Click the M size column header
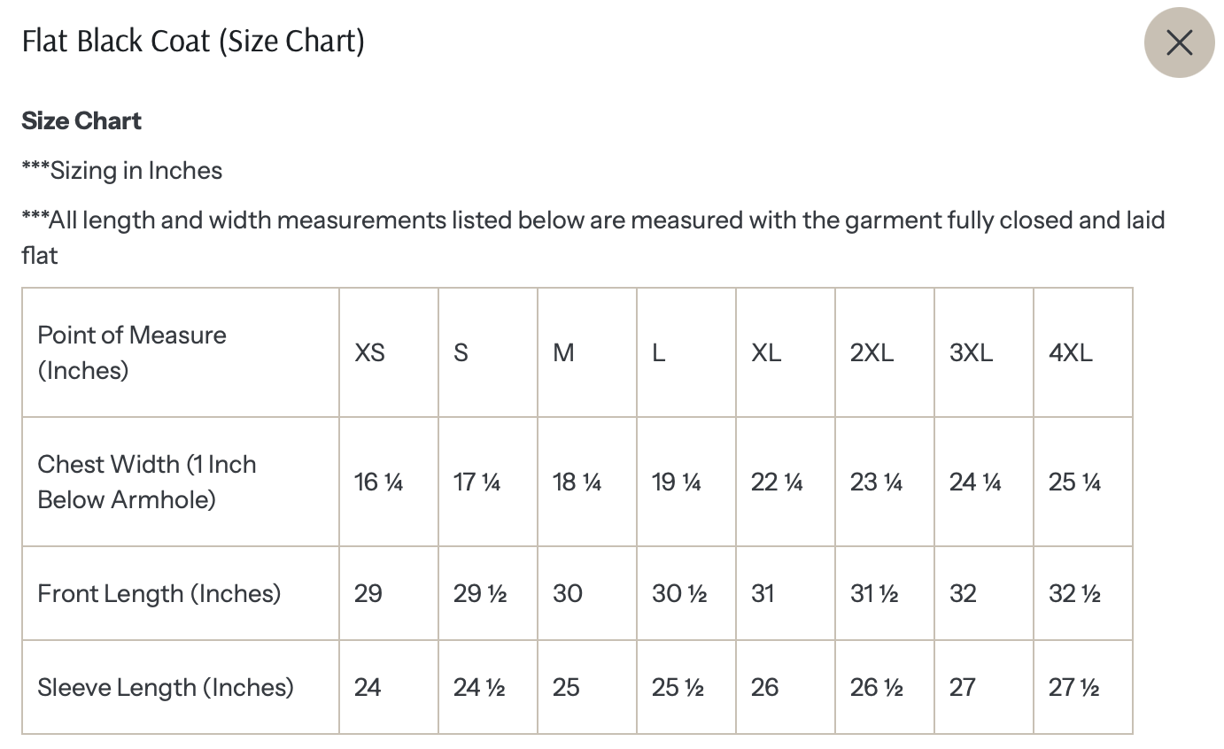 (x=563, y=352)
